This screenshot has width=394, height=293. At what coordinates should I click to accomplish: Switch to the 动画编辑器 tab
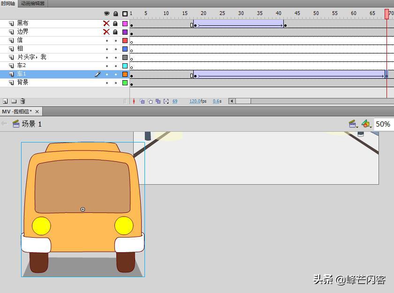(33, 4)
